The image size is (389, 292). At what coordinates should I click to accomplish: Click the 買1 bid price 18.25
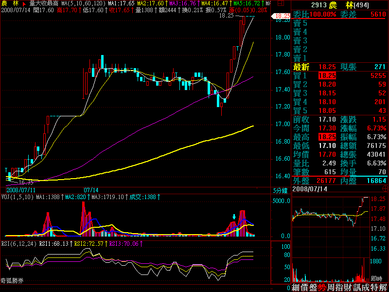327,76
